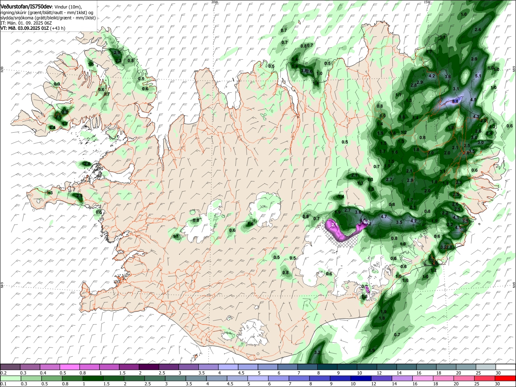Click the 2.4 value near the top right
The height and width of the screenshot is (387, 516).
pos(478,30)
